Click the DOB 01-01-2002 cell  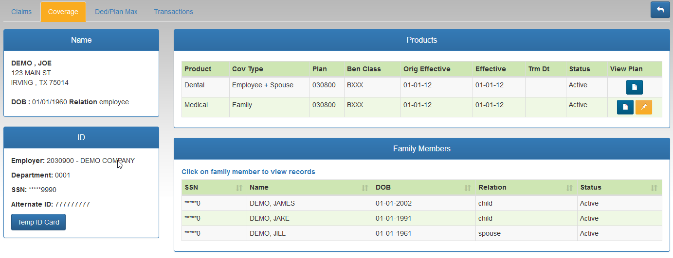(424, 203)
